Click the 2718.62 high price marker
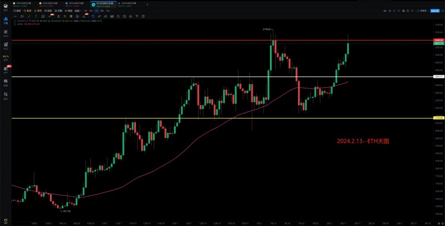 [268, 29]
